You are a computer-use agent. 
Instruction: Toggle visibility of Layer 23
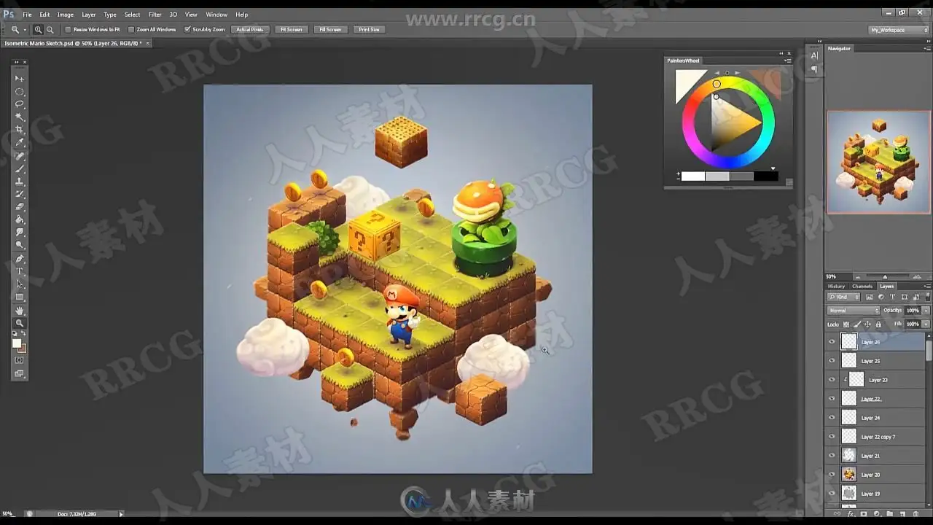point(832,380)
